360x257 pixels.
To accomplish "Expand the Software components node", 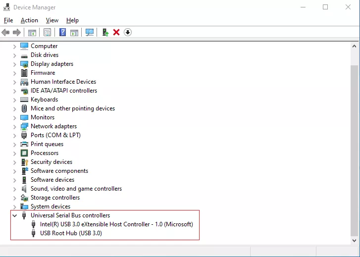I will point(15,171).
